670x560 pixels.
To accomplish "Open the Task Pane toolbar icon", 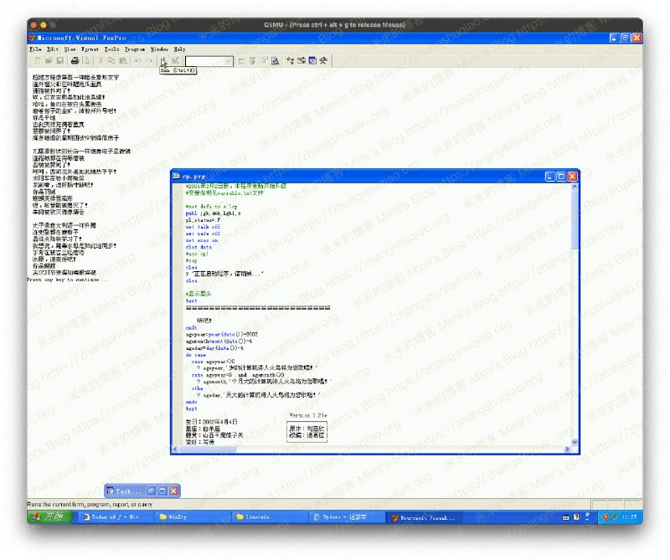I will (x=312, y=60).
